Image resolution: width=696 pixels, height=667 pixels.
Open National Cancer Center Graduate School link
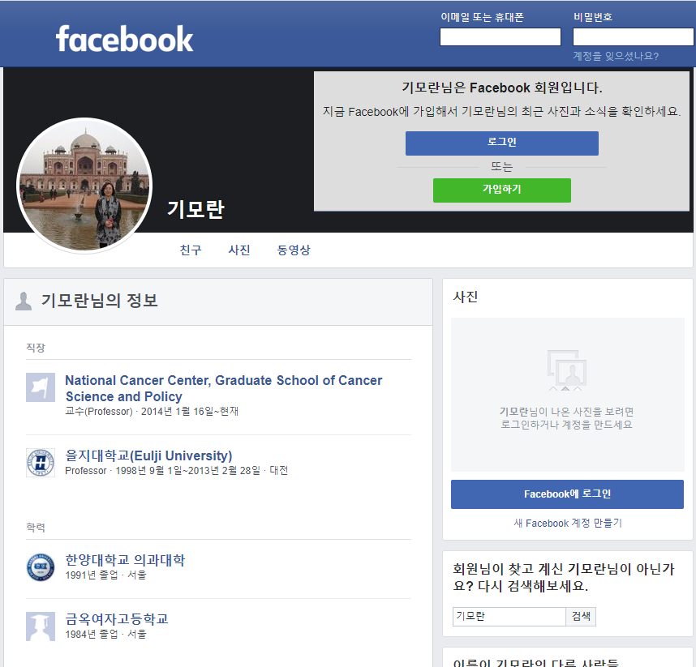tap(224, 388)
